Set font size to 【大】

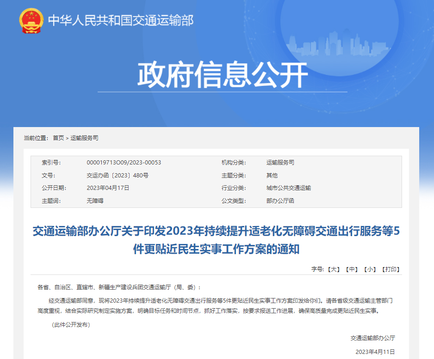pos(333,269)
